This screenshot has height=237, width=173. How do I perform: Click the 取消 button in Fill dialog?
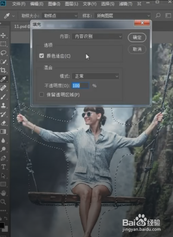[x=137, y=49]
